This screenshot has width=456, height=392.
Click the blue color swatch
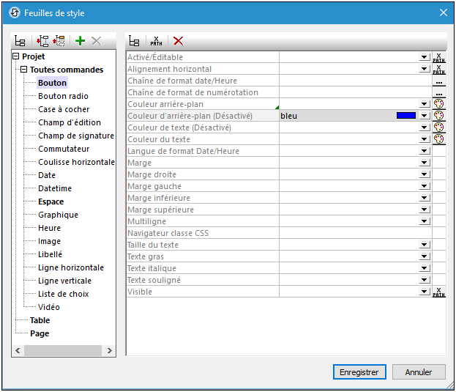(x=405, y=116)
